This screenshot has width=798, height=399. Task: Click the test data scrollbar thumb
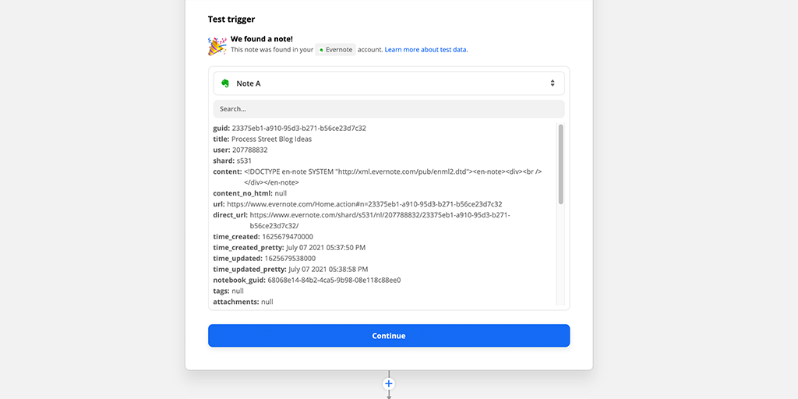click(561, 164)
